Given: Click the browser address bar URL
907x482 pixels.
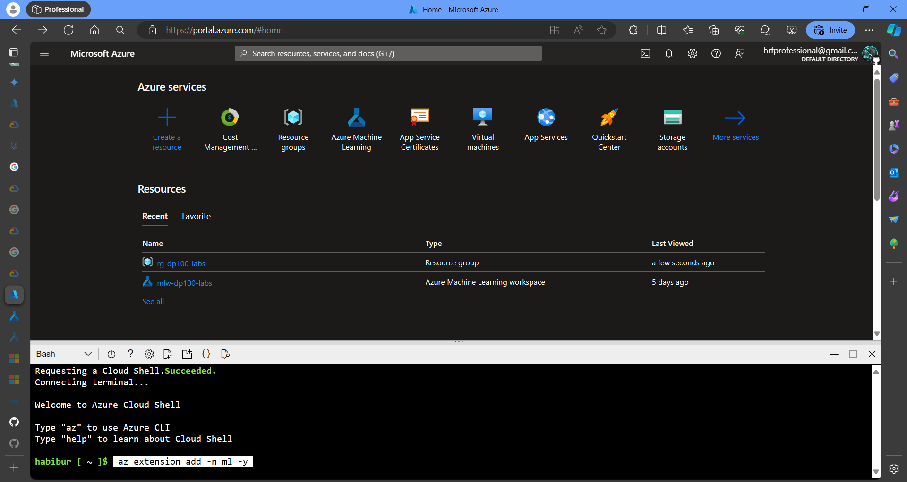Looking at the screenshot, I should pyautogui.click(x=224, y=30).
